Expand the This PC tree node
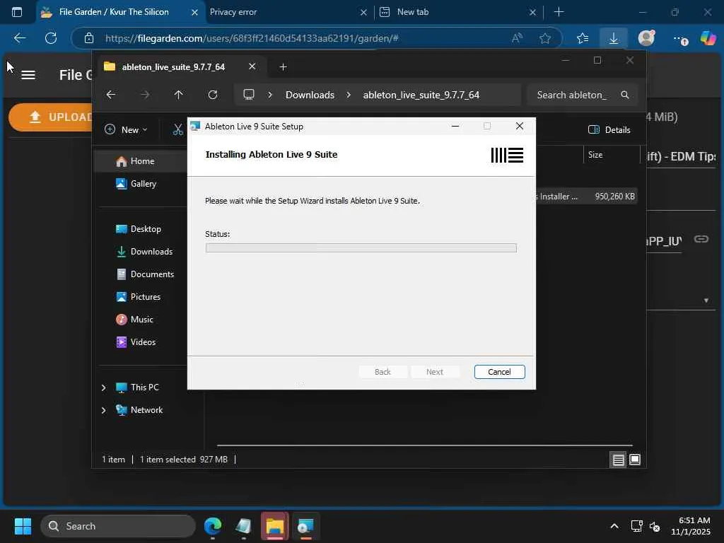The height and width of the screenshot is (543, 724). coord(103,387)
